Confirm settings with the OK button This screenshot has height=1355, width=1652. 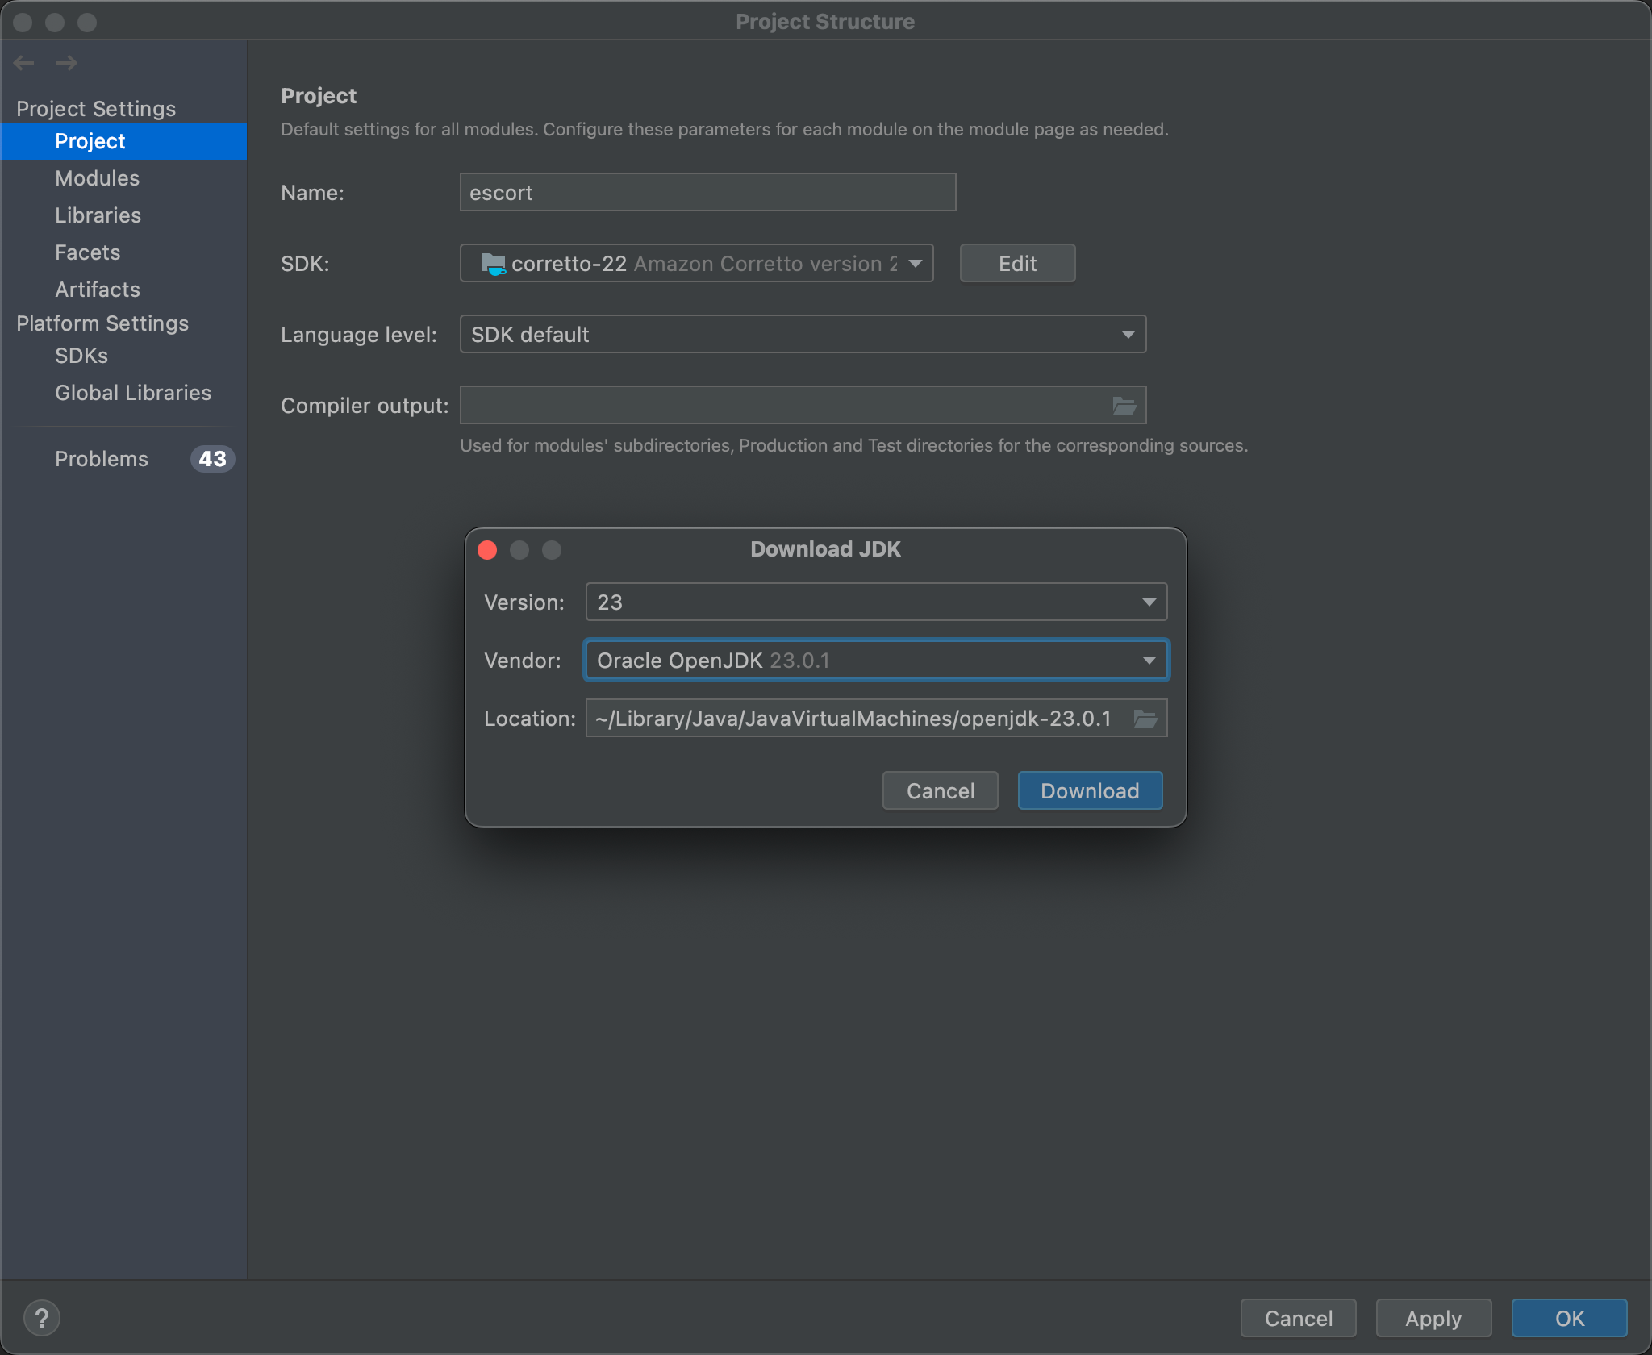click(x=1567, y=1318)
